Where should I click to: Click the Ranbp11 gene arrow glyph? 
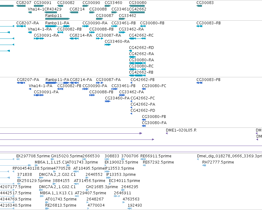58,19
